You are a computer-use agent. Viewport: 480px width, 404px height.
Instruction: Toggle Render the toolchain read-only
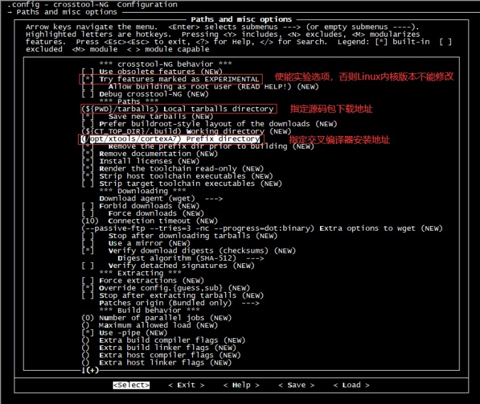click(173, 169)
